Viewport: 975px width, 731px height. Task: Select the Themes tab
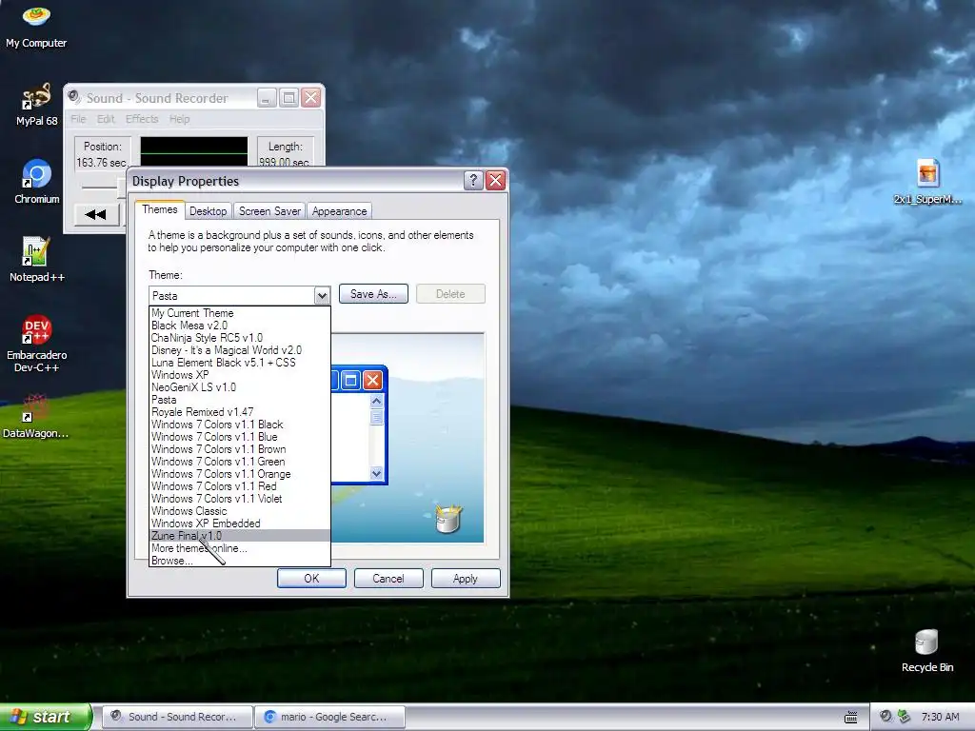point(160,210)
